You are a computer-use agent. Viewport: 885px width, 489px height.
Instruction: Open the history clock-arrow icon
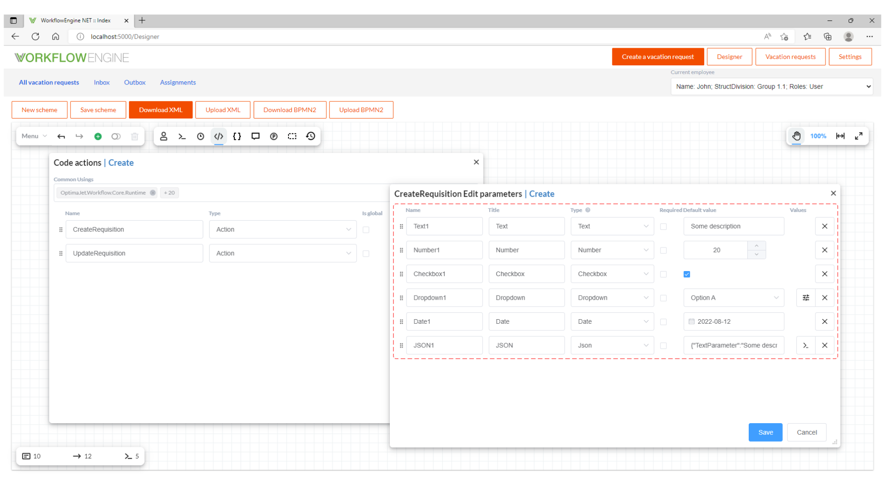click(x=311, y=136)
